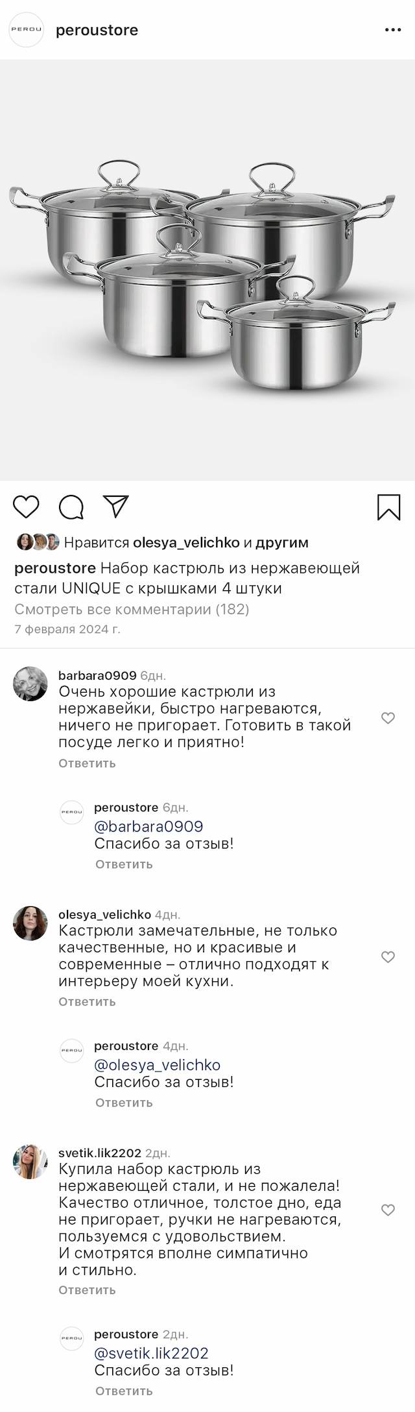The image size is (415, 1412).
Task: Reply to barbara0909's comment
Action: (x=87, y=763)
